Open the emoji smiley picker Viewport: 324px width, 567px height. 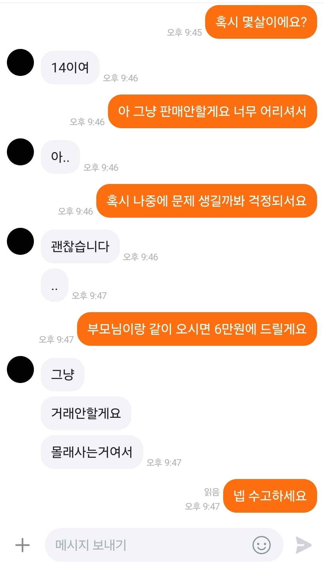pos(261,545)
